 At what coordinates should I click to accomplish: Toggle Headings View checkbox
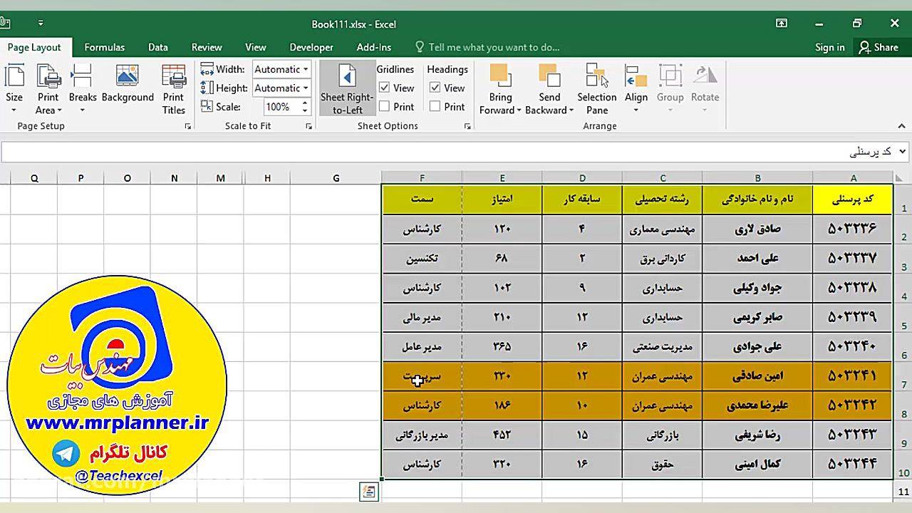pos(435,88)
